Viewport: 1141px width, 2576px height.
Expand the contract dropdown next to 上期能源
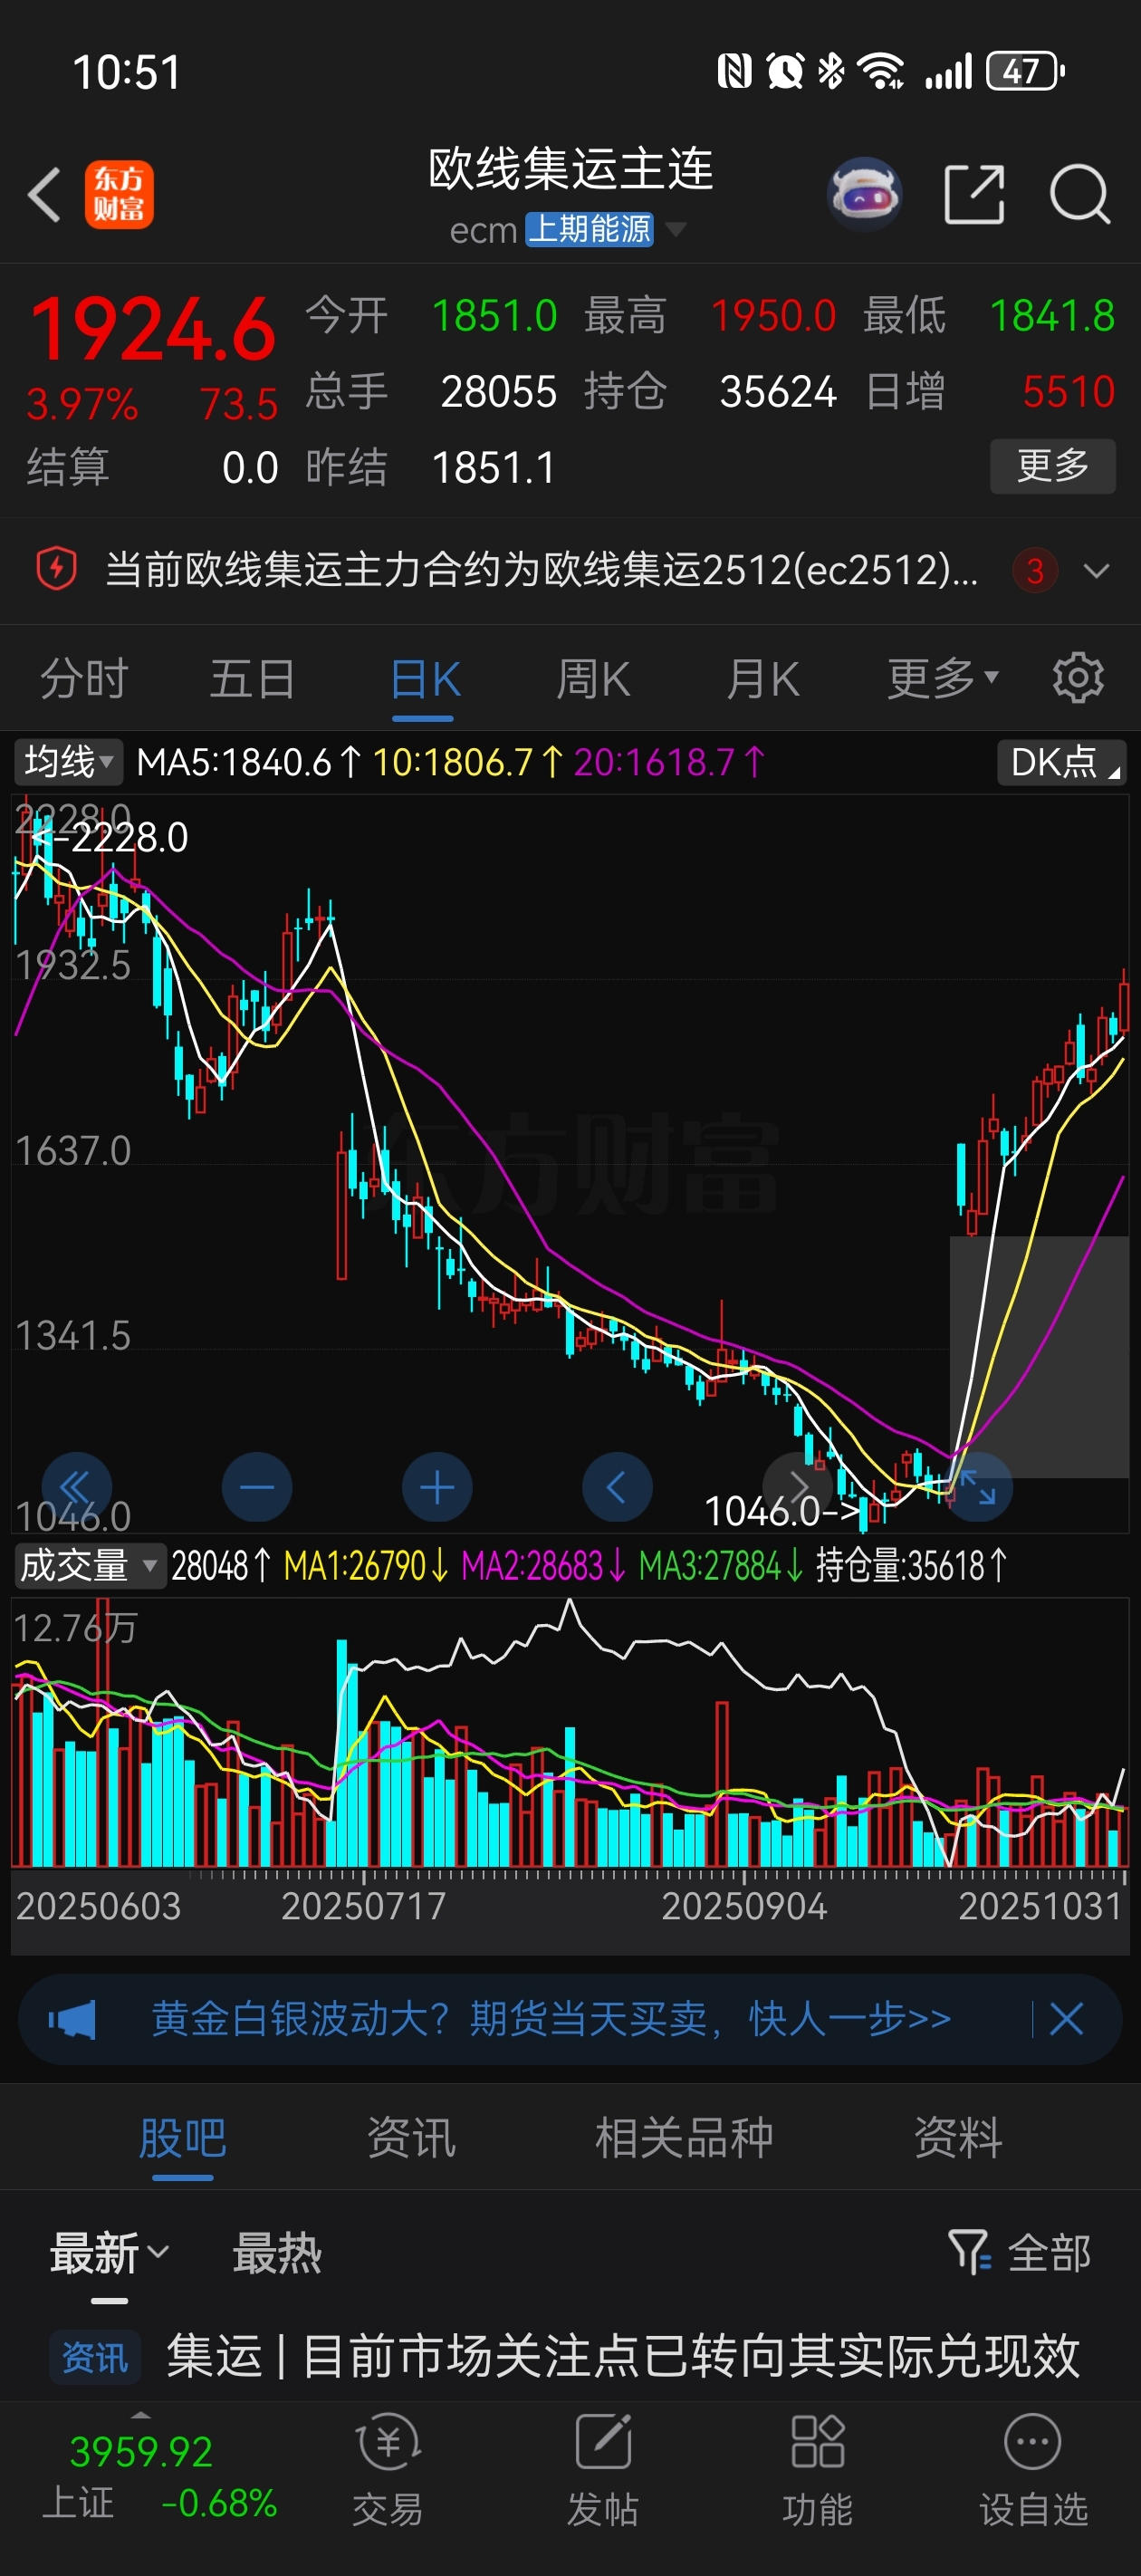click(676, 229)
